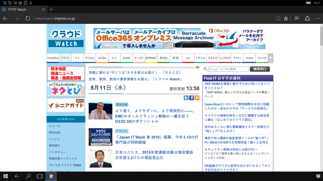This screenshot has width=323, height=181.
Task: Go to GAME category tab
Action: coord(127,58)
